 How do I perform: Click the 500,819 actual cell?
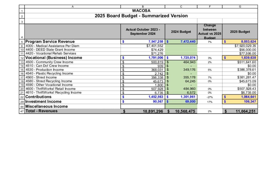click(143, 62)
